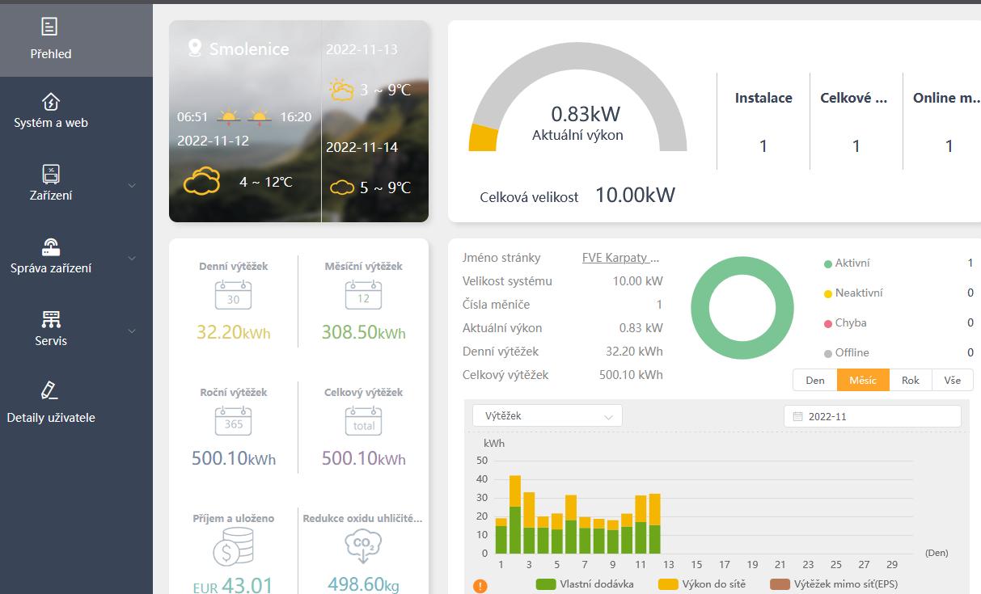Click the orange warning icon below chart

click(480, 586)
